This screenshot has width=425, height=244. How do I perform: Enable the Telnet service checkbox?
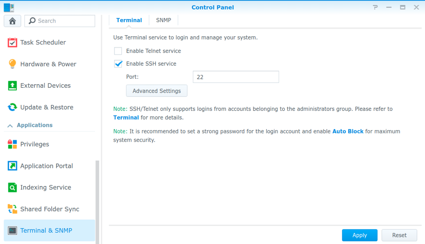[x=118, y=51]
